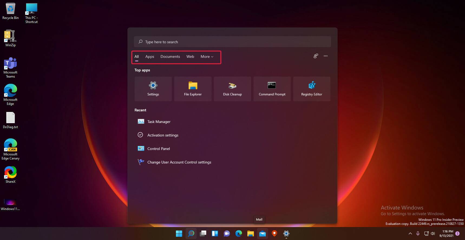Select Microsoft Edge Canary desktop shortcut
465x240 pixels.
pyautogui.click(x=11, y=149)
